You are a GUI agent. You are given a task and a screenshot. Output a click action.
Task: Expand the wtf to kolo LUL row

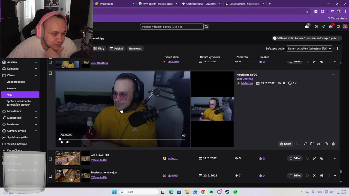pos(335,158)
